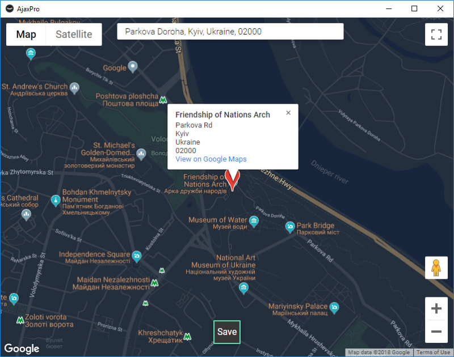
Task: Close the Friendship of Nations Arch popup
Action: click(288, 113)
